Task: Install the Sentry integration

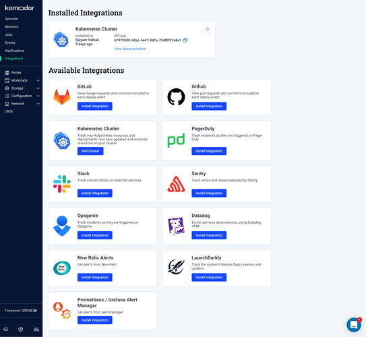Action: 209,193
